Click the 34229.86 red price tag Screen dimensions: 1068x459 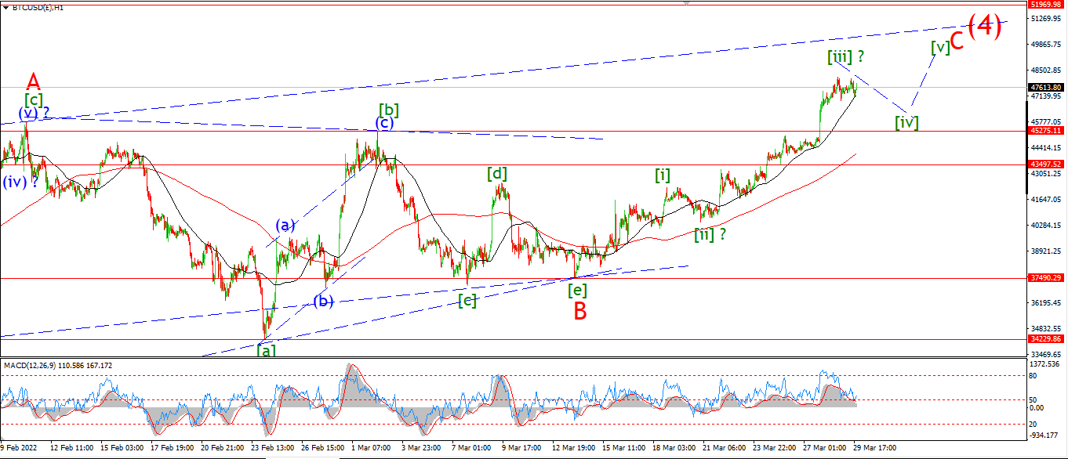1047,339
